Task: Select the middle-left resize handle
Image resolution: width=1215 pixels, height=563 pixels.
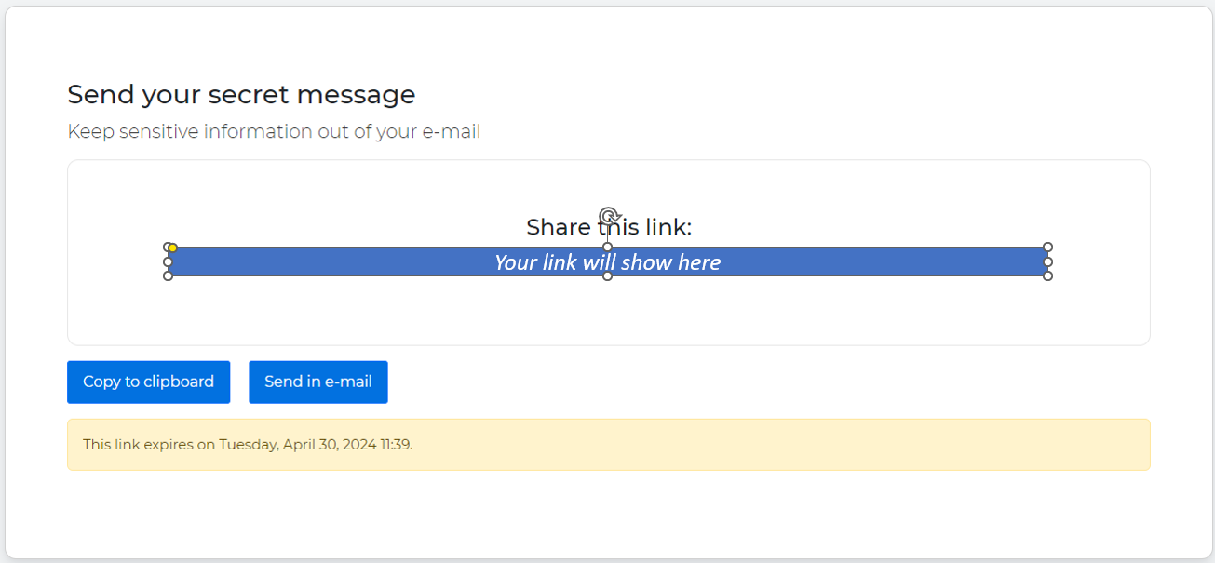Action: (x=168, y=261)
